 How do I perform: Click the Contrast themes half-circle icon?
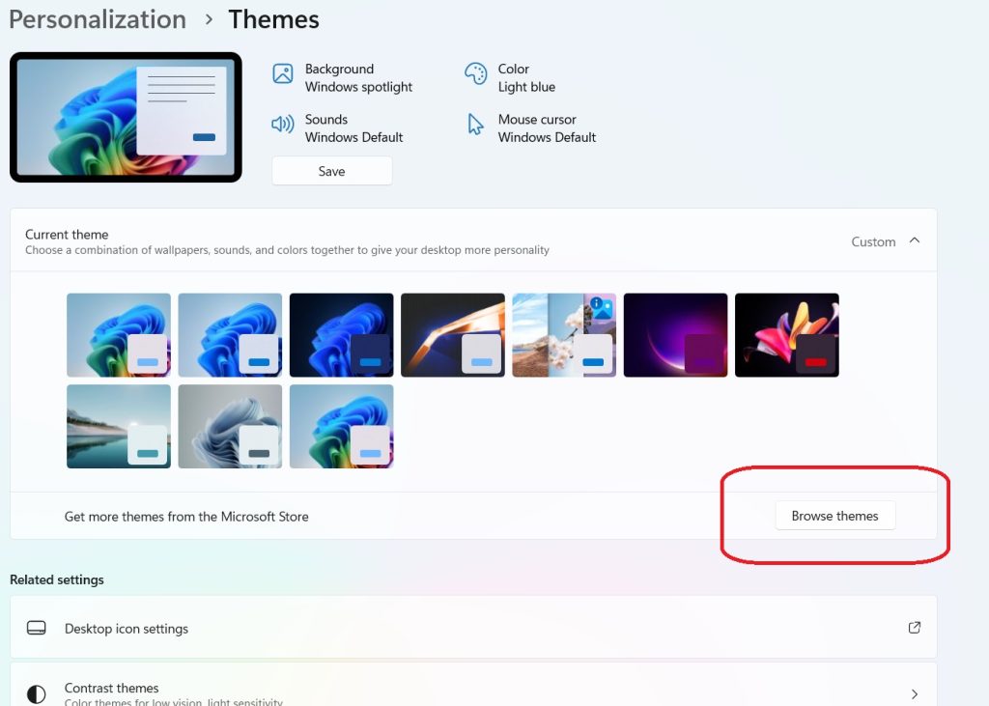[37, 694]
